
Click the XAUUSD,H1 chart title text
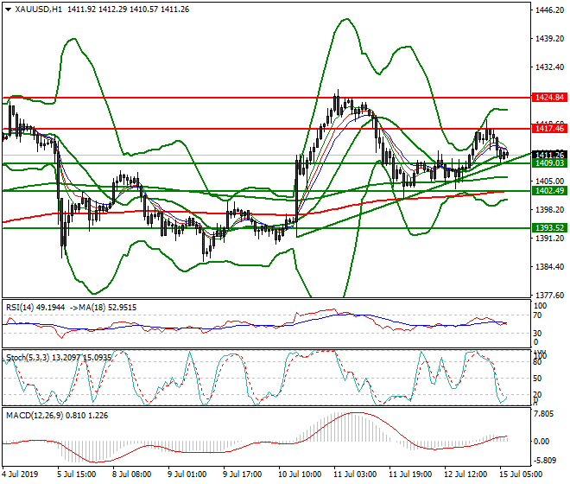[39, 10]
